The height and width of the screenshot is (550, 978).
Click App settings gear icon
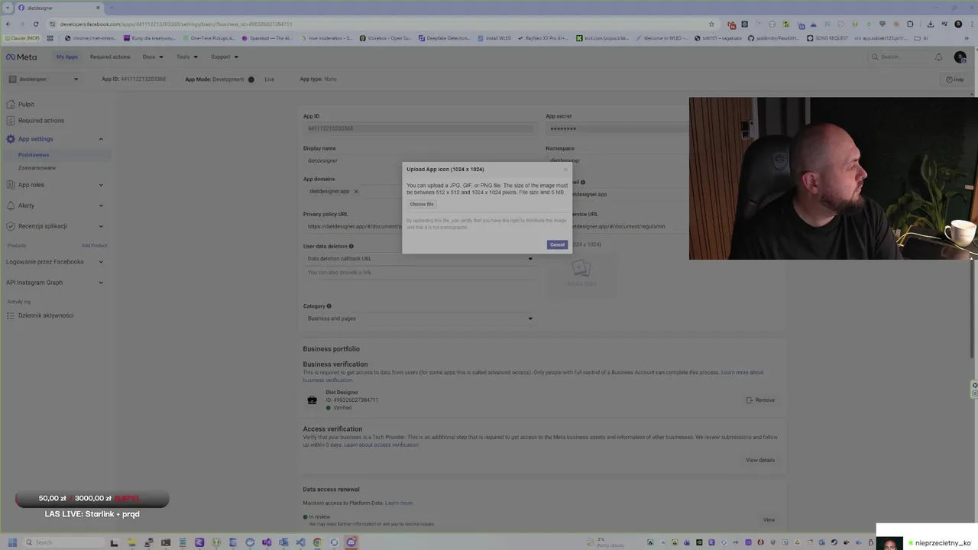pyautogui.click(x=11, y=138)
